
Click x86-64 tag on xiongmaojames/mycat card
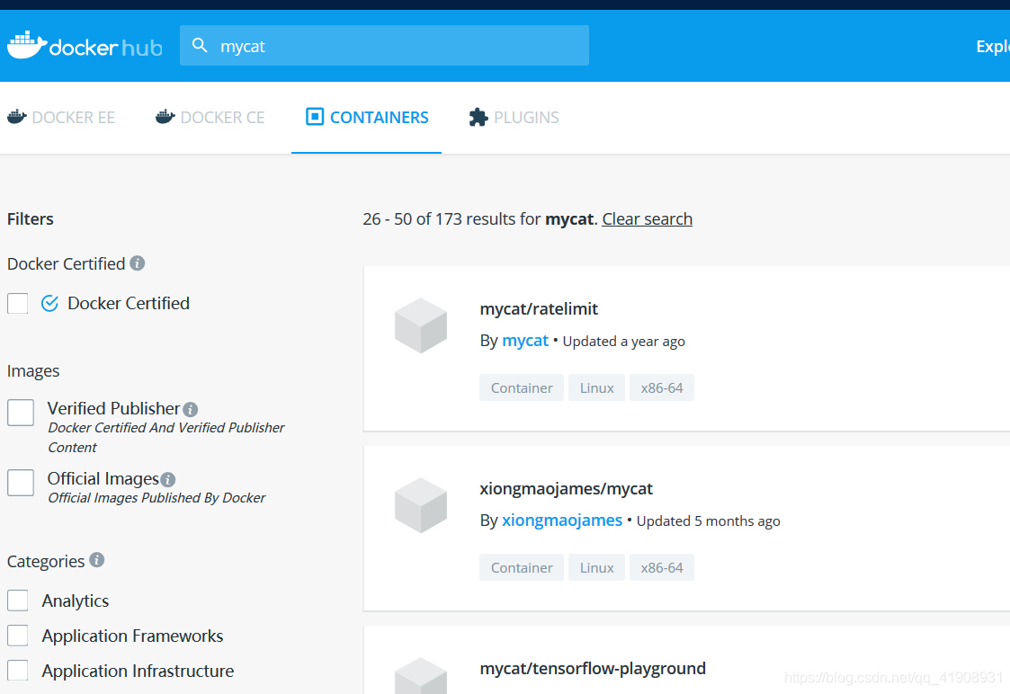point(662,567)
